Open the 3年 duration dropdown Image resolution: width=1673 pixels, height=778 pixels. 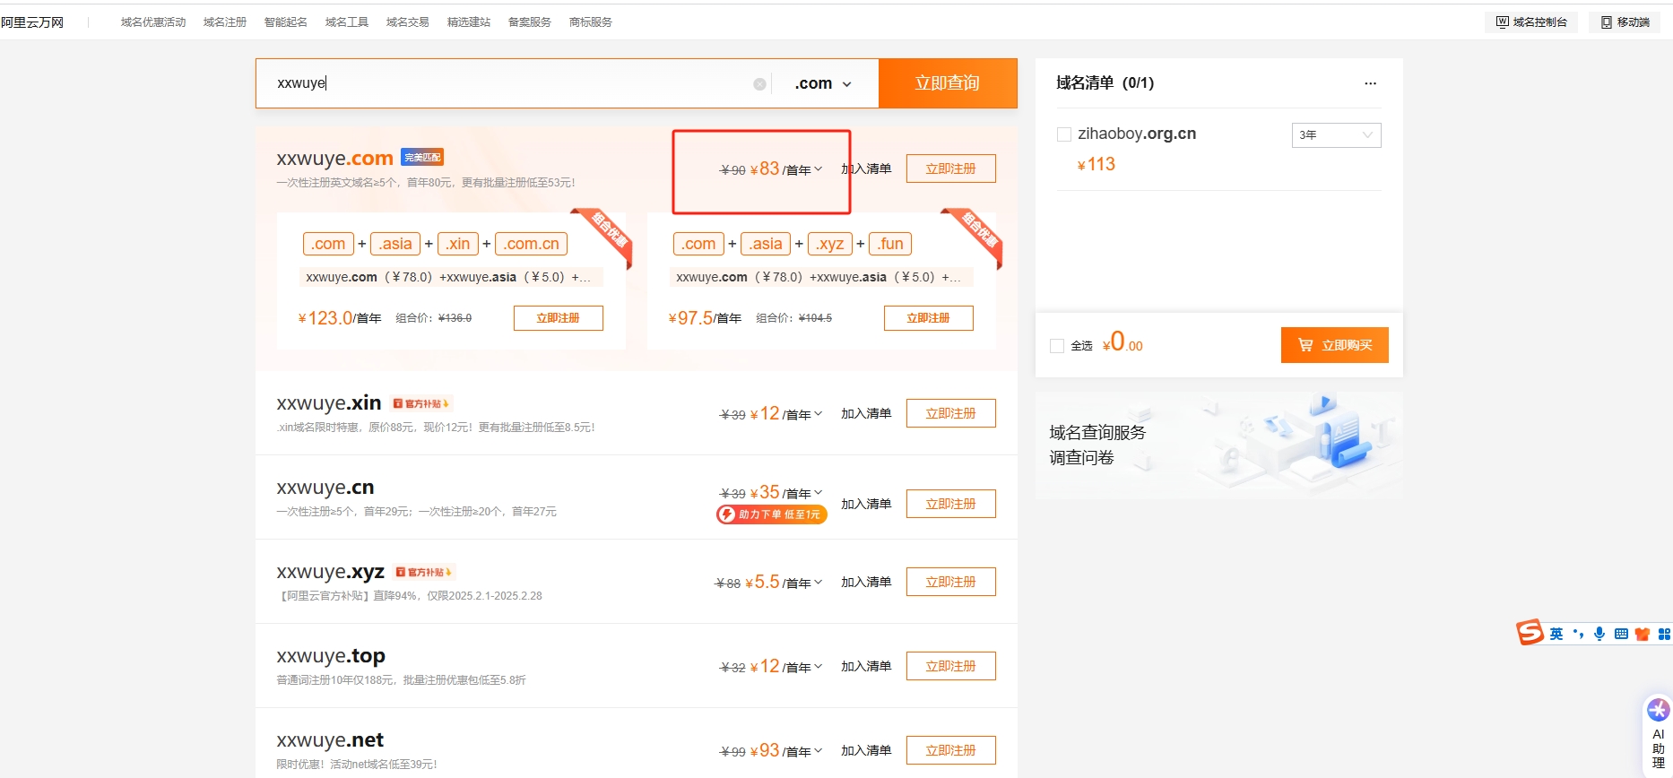[x=1336, y=135]
